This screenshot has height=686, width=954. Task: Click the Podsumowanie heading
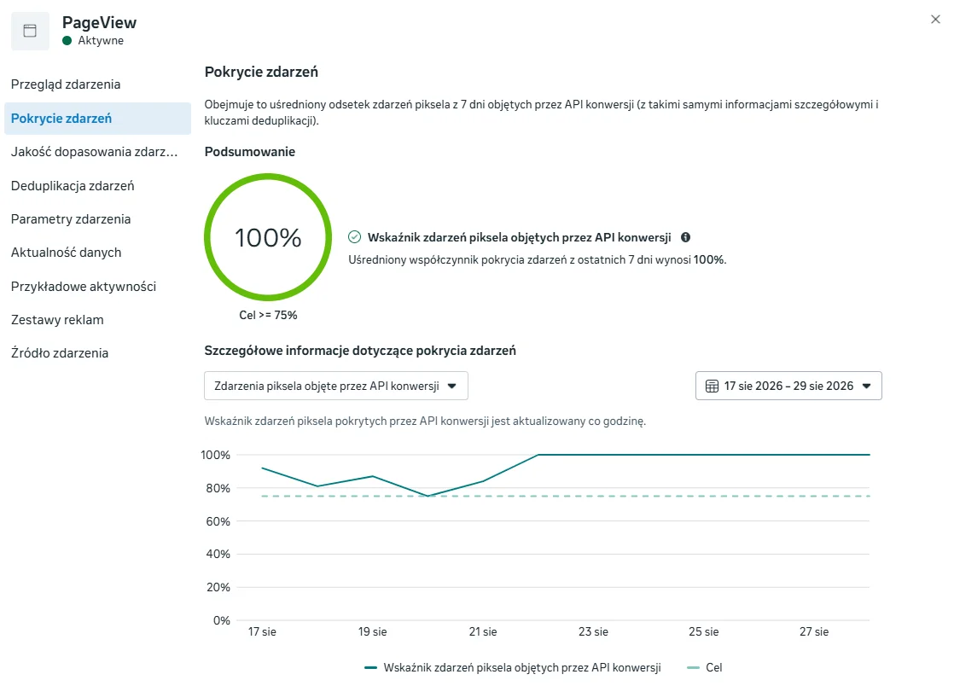pyautogui.click(x=250, y=152)
